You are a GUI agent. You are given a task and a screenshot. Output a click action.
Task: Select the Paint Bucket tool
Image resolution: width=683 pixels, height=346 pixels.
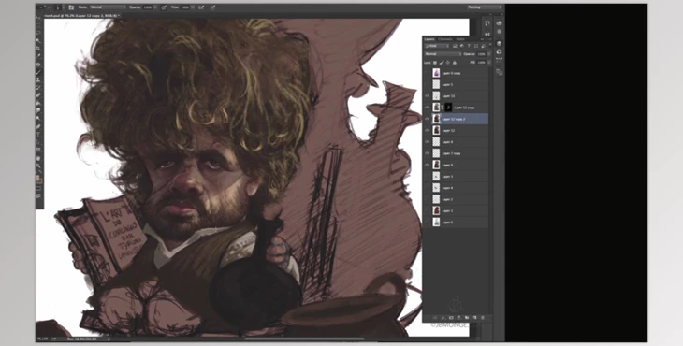click(38, 103)
